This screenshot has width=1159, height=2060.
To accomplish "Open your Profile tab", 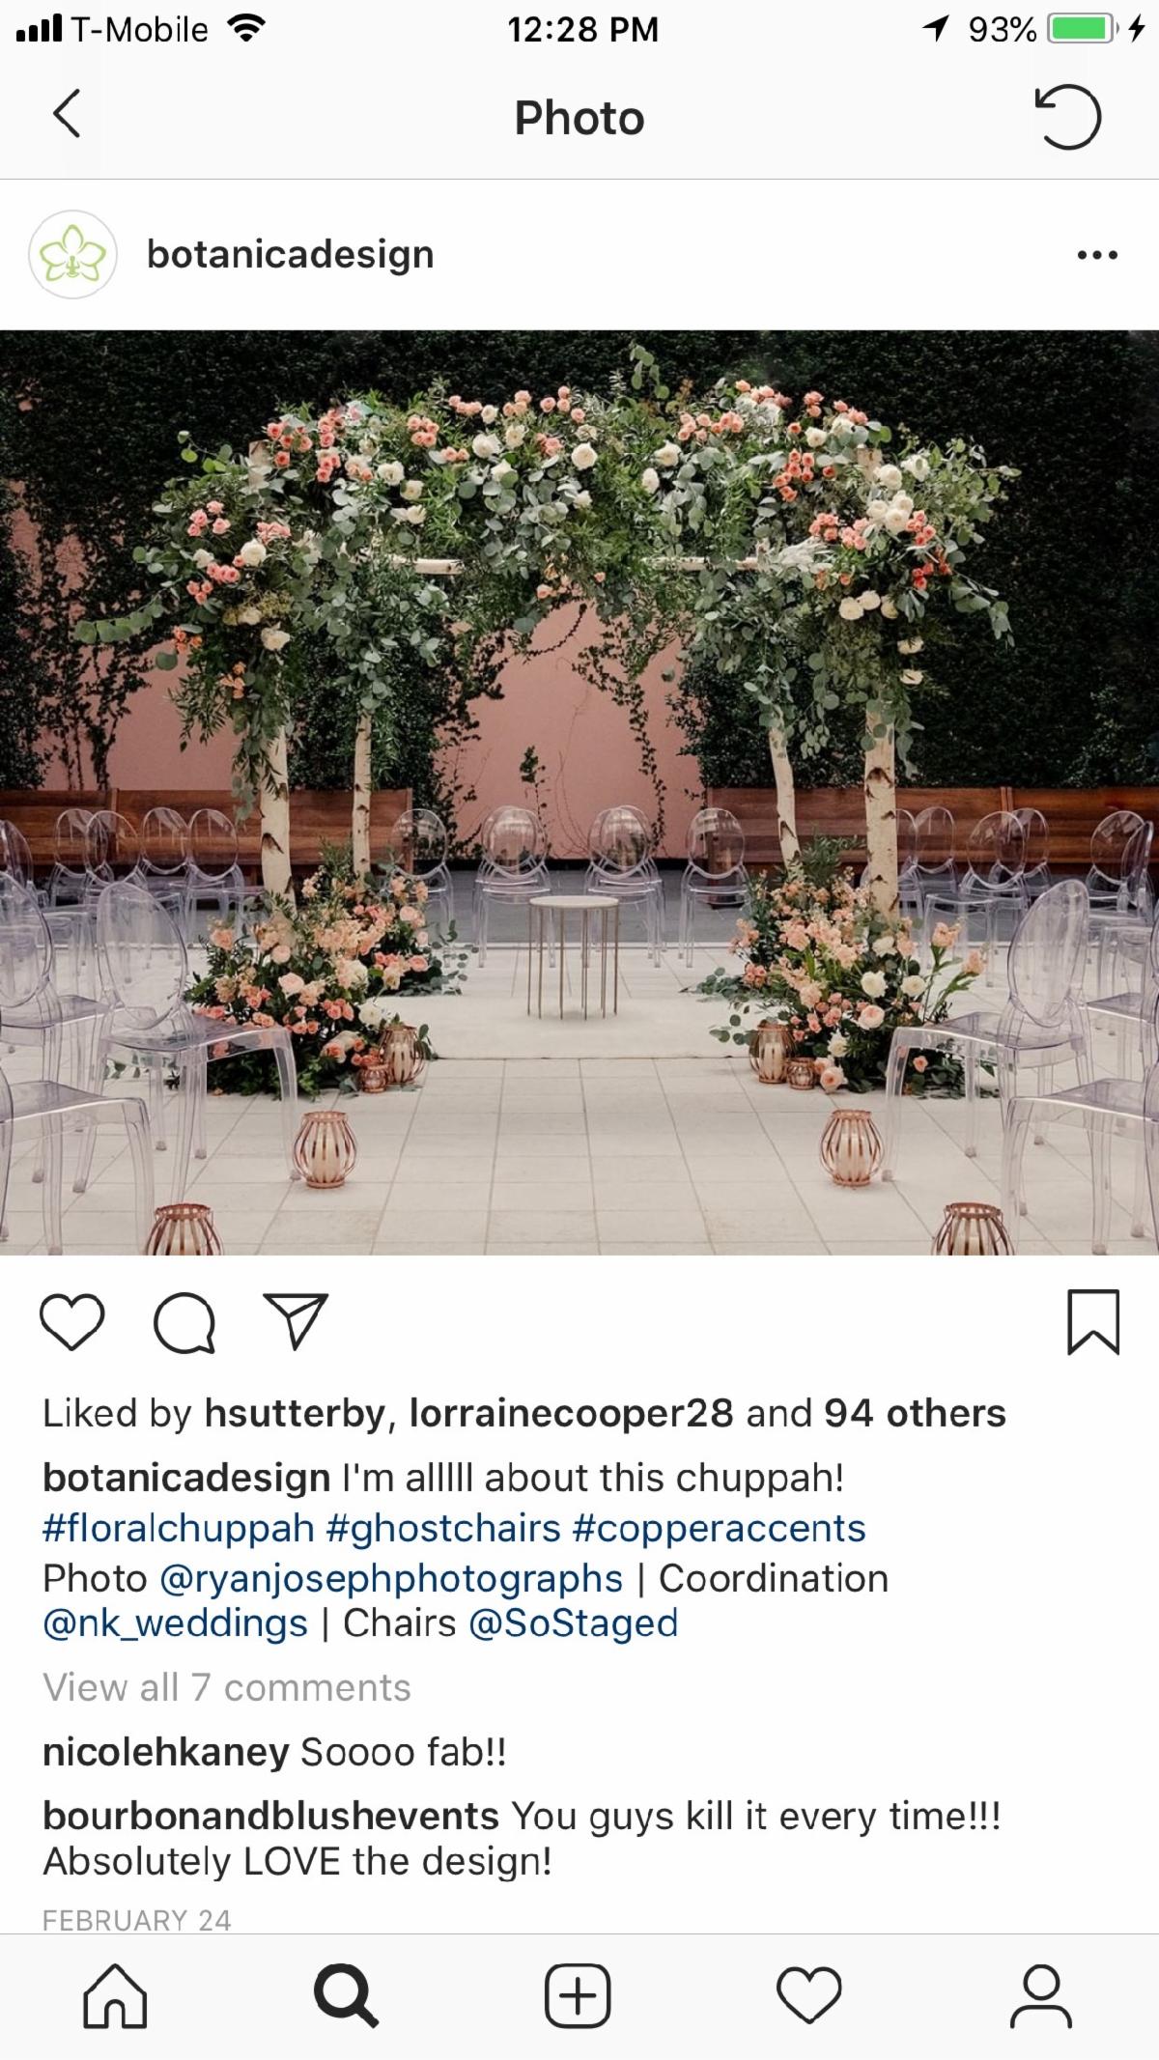I will pyautogui.click(x=1041, y=1995).
